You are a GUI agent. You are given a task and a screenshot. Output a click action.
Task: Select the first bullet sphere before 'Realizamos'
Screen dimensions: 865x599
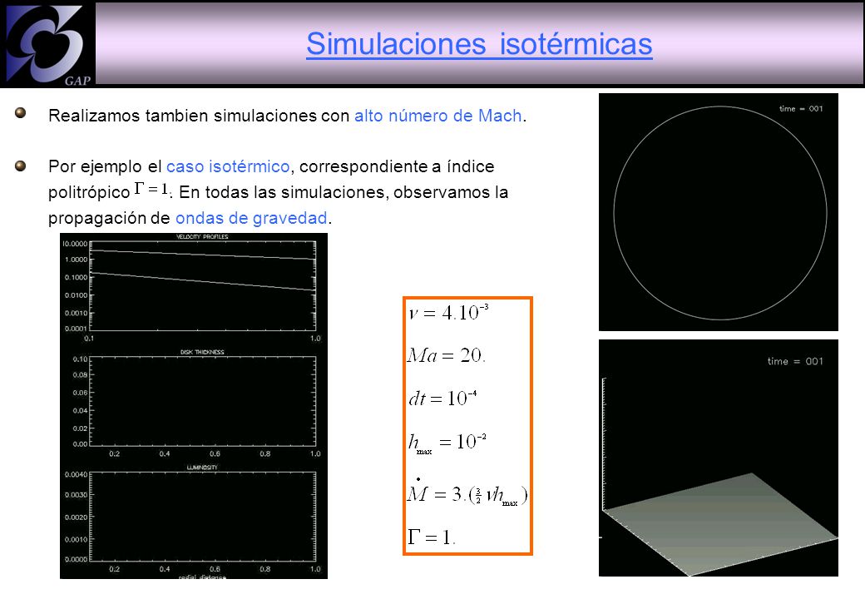(x=21, y=113)
